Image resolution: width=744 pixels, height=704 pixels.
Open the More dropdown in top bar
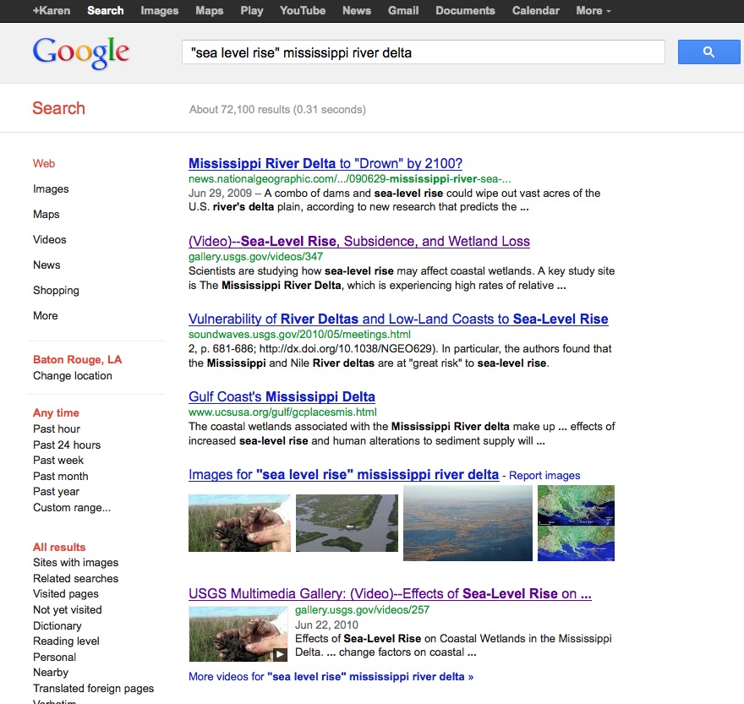(x=594, y=10)
